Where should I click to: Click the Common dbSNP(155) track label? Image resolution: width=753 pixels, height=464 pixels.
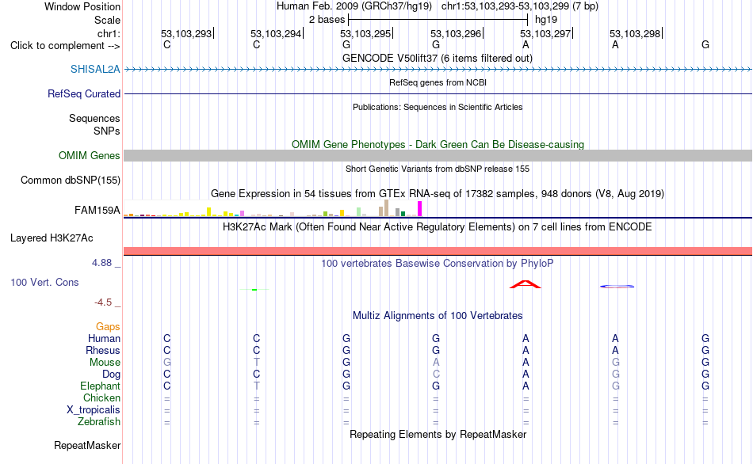[x=71, y=180]
